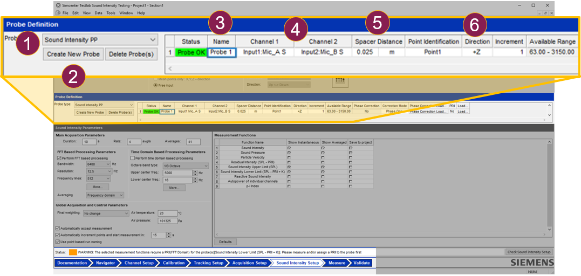The image size is (581, 276).
Task: Open the Octave band type dropdown
Action: [x=186, y=166]
